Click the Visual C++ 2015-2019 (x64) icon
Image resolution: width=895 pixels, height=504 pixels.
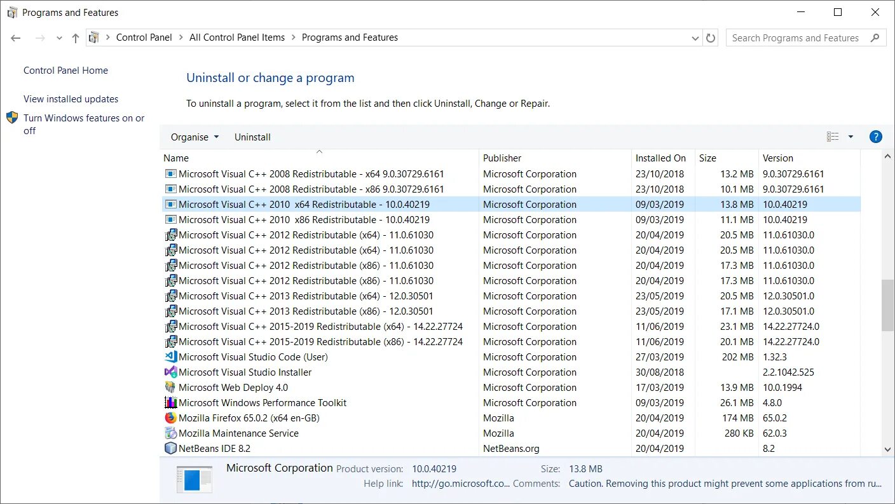click(x=170, y=327)
